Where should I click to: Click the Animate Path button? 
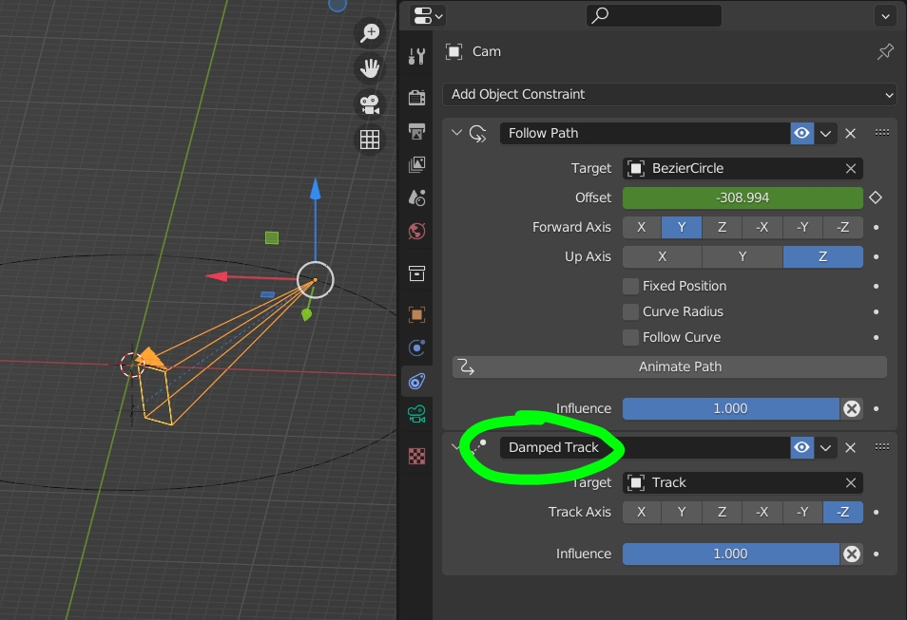coord(679,366)
